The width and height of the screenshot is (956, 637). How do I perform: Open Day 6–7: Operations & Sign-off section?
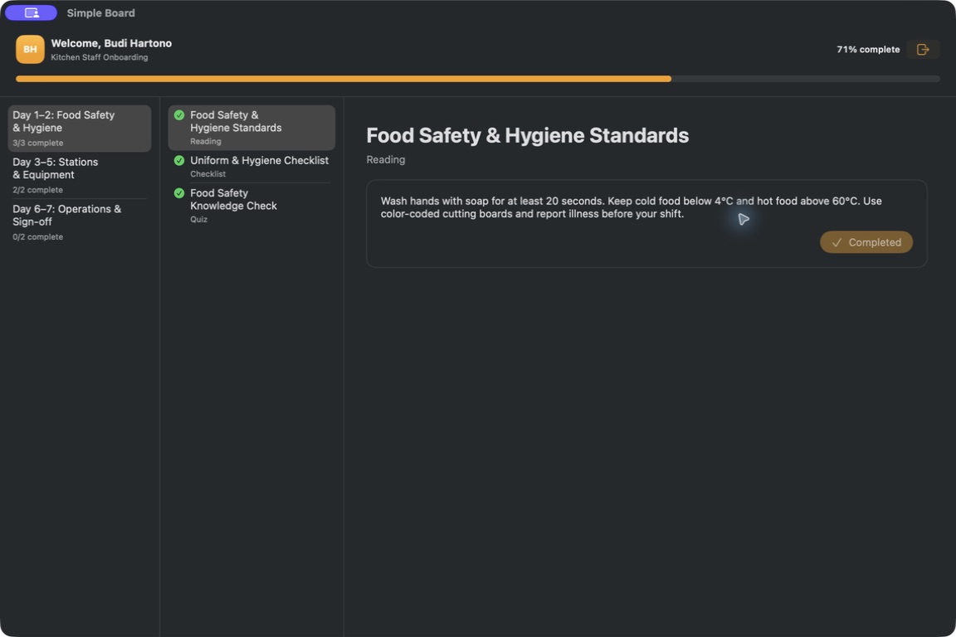pos(80,222)
